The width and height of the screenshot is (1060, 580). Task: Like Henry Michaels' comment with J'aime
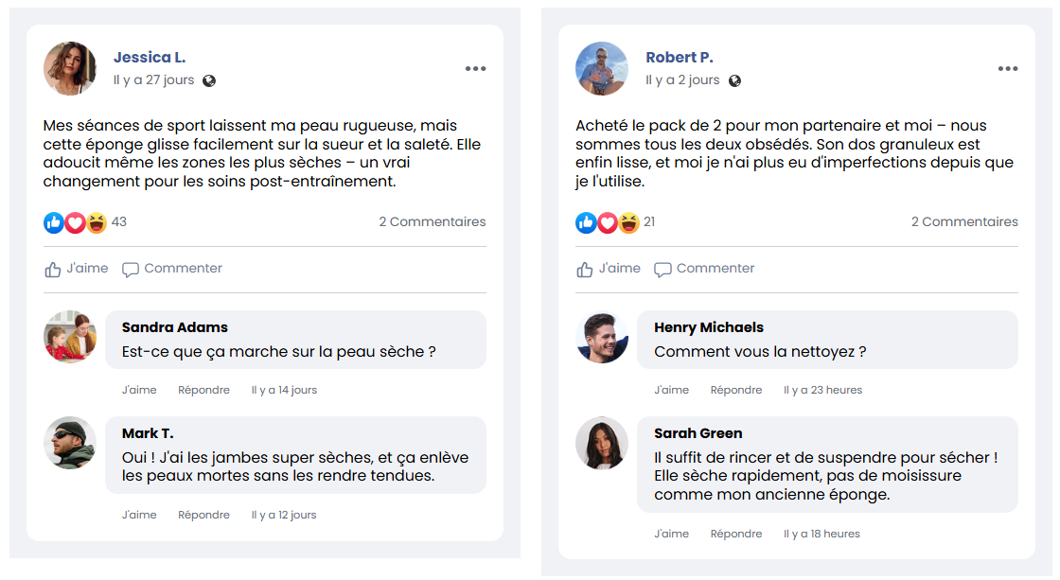pos(671,390)
